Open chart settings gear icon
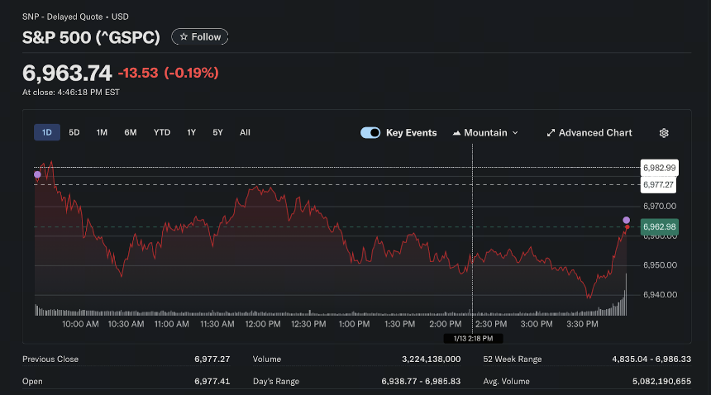Screen dimensions: 711x395 tap(664, 133)
